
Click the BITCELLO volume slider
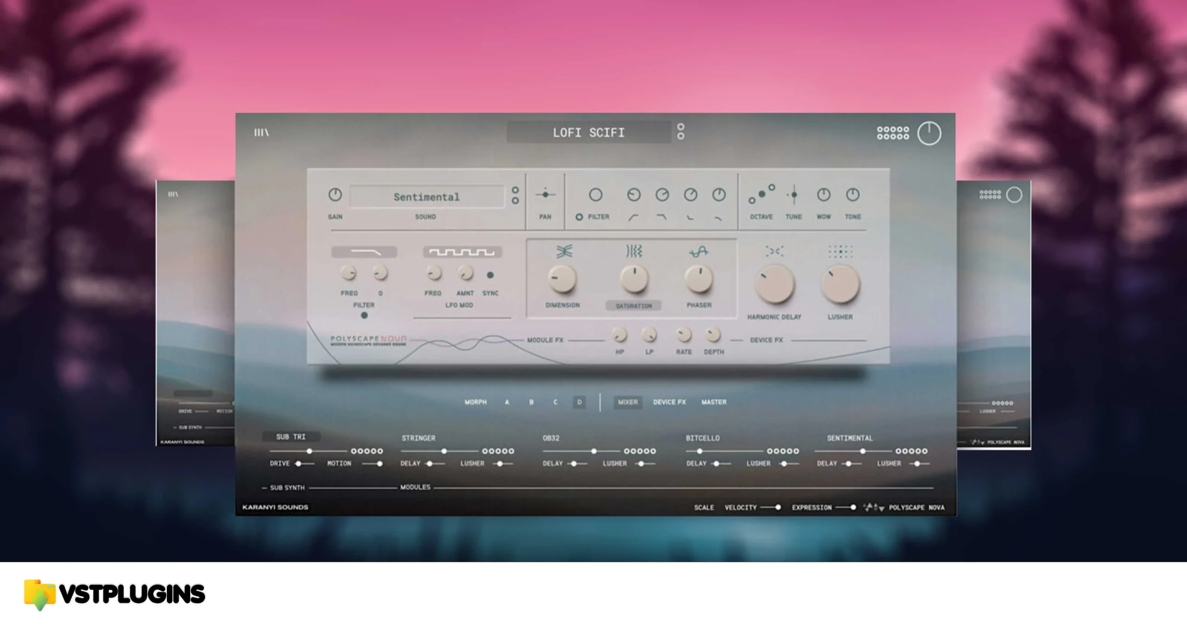724,451
